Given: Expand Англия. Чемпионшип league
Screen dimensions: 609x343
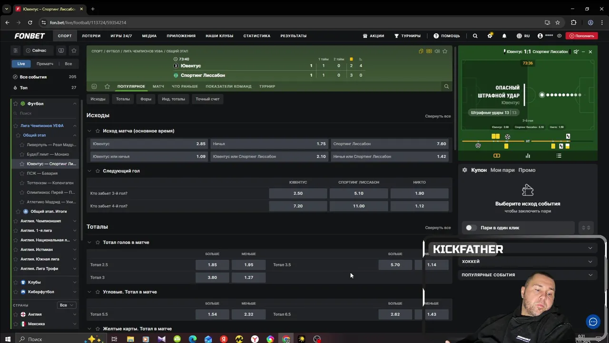Looking at the screenshot, I should (75, 221).
